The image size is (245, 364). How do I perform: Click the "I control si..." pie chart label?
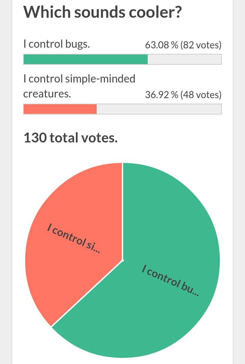pyautogui.click(x=74, y=239)
